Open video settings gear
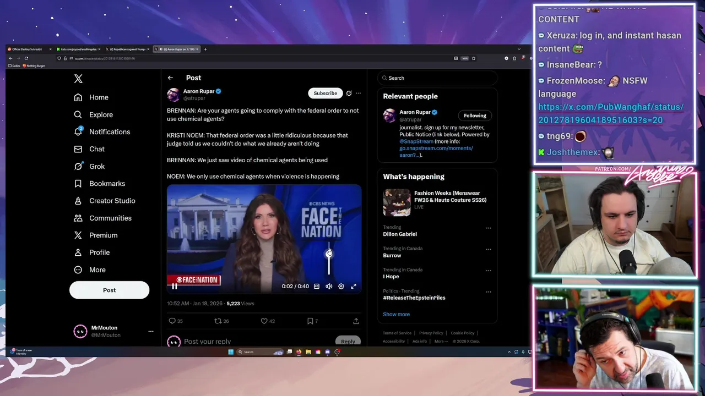The image size is (705, 396). [341, 286]
